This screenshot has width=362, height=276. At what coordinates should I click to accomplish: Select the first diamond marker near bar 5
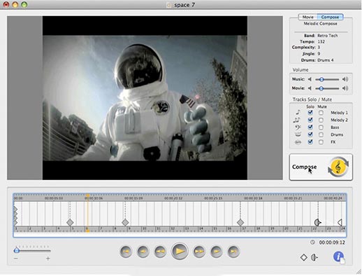pyautogui.click(x=70, y=223)
